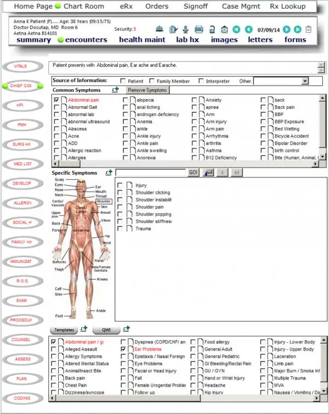Click the double back arrow button

(x=237, y=173)
